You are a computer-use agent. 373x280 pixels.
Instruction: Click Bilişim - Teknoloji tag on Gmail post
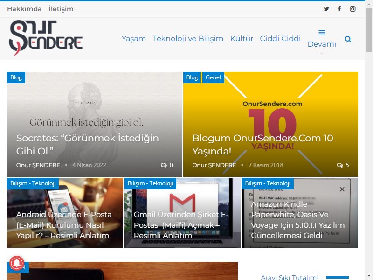click(150, 183)
